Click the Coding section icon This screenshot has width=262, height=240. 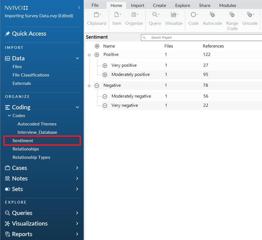[x=7, y=107]
